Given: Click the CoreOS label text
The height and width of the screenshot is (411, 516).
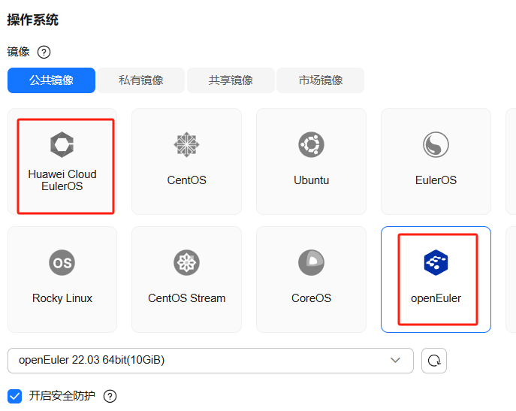Looking at the screenshot, I should click(311, 298).
